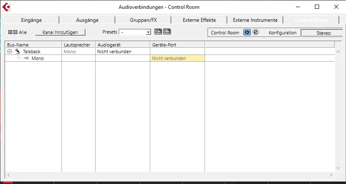The width and height of the screenshot is (346, 184).
Task: Open the Externe Instrumente tab
Action: point(255,20)
